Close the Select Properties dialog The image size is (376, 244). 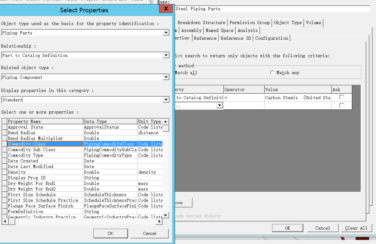[x=166, y=9]
